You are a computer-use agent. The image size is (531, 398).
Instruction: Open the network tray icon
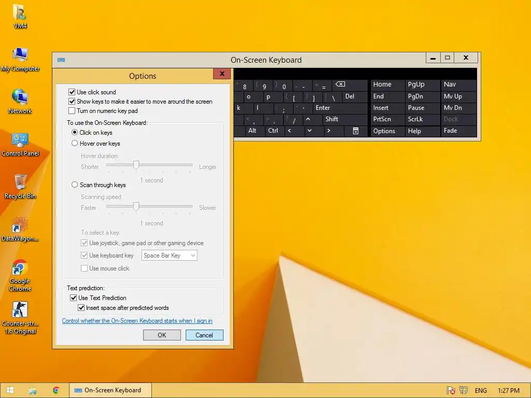point(463,390)
